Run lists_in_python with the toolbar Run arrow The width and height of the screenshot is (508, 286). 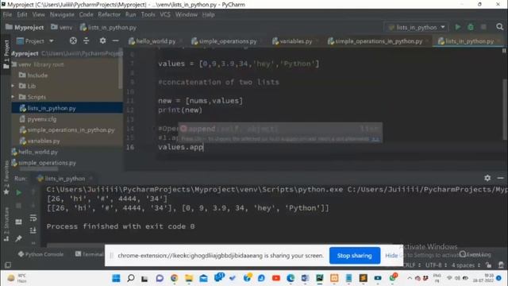(x=457, y=27)
